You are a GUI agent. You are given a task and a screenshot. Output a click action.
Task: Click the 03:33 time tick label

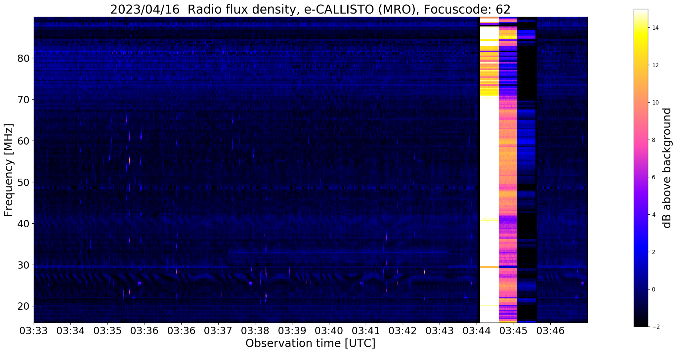34,331
